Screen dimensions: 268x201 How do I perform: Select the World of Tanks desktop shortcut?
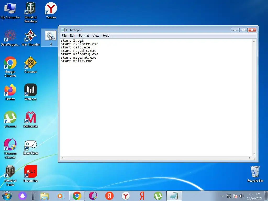point(10,176)
